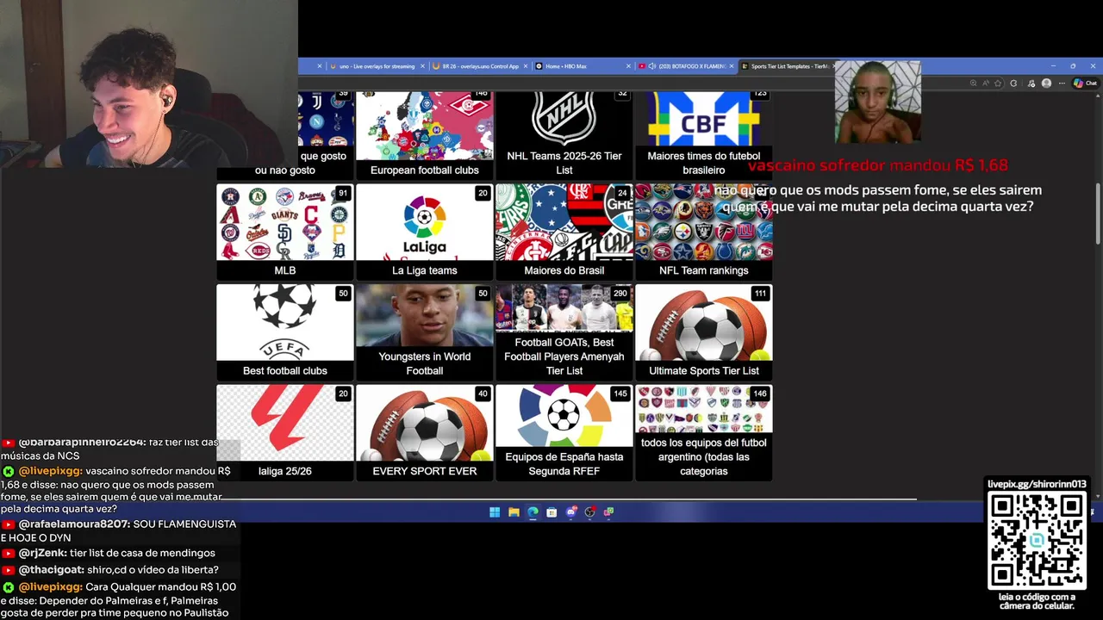
Task: Click the browser page vertical scrollbar
Action: pyautogui.click(x=1098, y=214)
